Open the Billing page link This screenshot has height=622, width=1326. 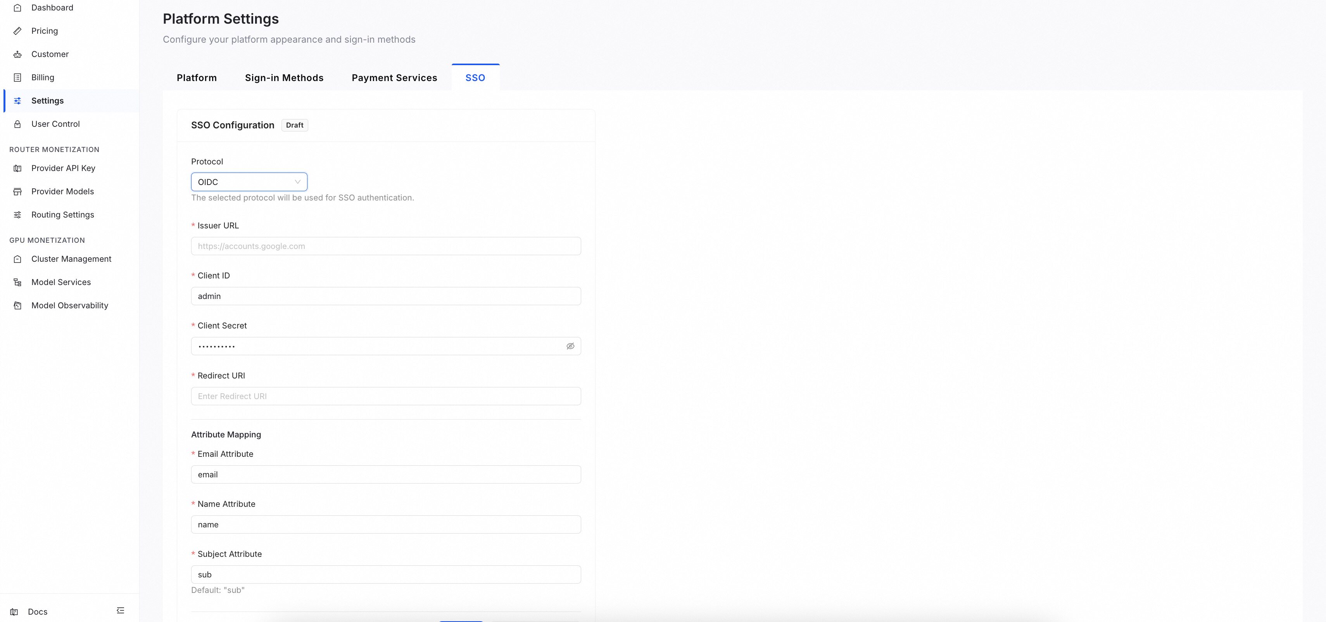(43, 77)
